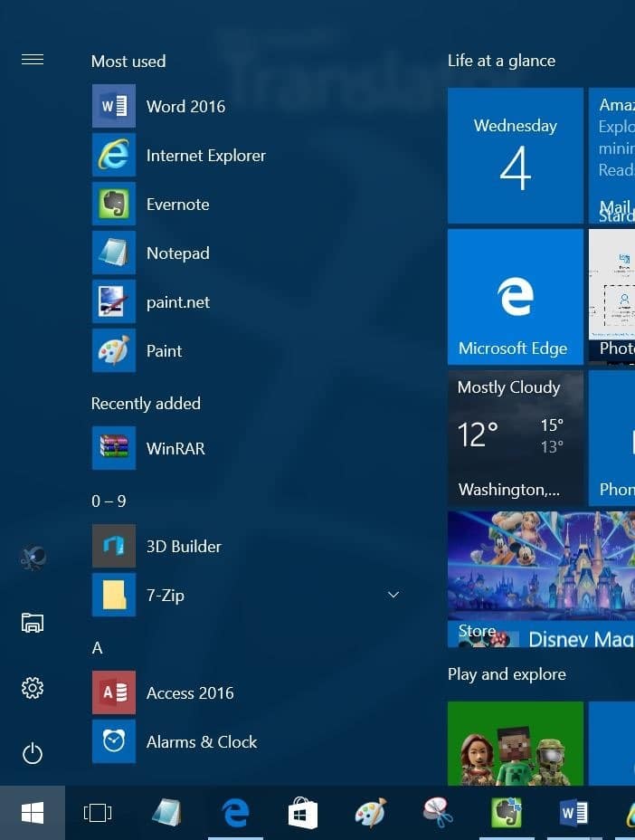Open the Phone Companion tile
The width and height of the screenshot is (635, 840).
[611, 438]
